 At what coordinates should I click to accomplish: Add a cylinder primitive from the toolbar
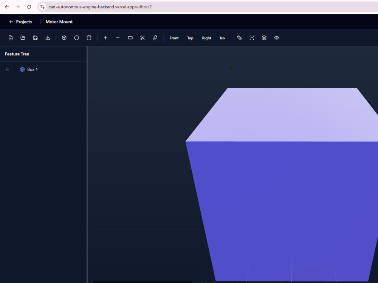89,38
